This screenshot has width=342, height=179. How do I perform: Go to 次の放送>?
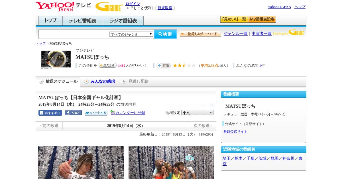click(203, 126)
